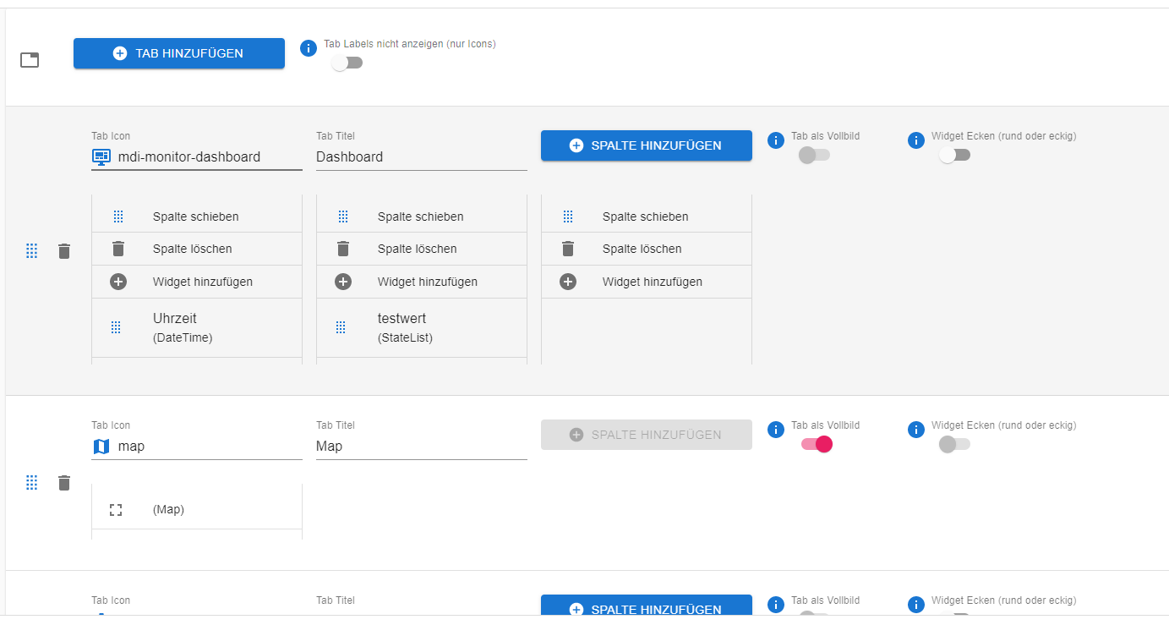Toggle Widget Ecken switch for Dashboard tab
This screenshot has width=1169, height=625.
click(954, 156)
